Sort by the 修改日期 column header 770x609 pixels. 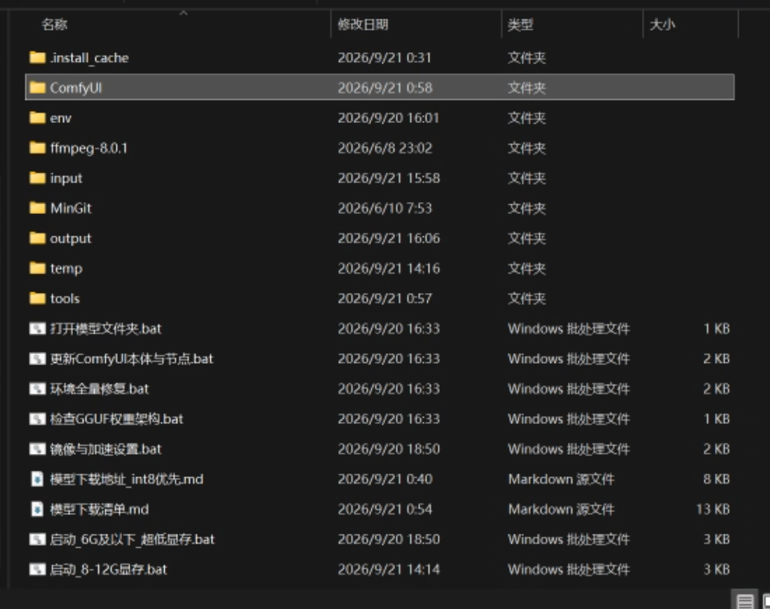[363, 24]
